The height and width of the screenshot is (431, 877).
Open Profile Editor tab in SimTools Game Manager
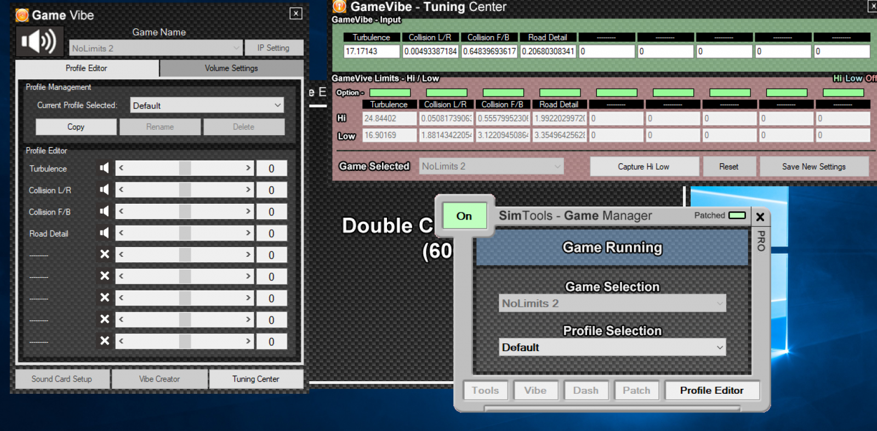coord(712,390)
